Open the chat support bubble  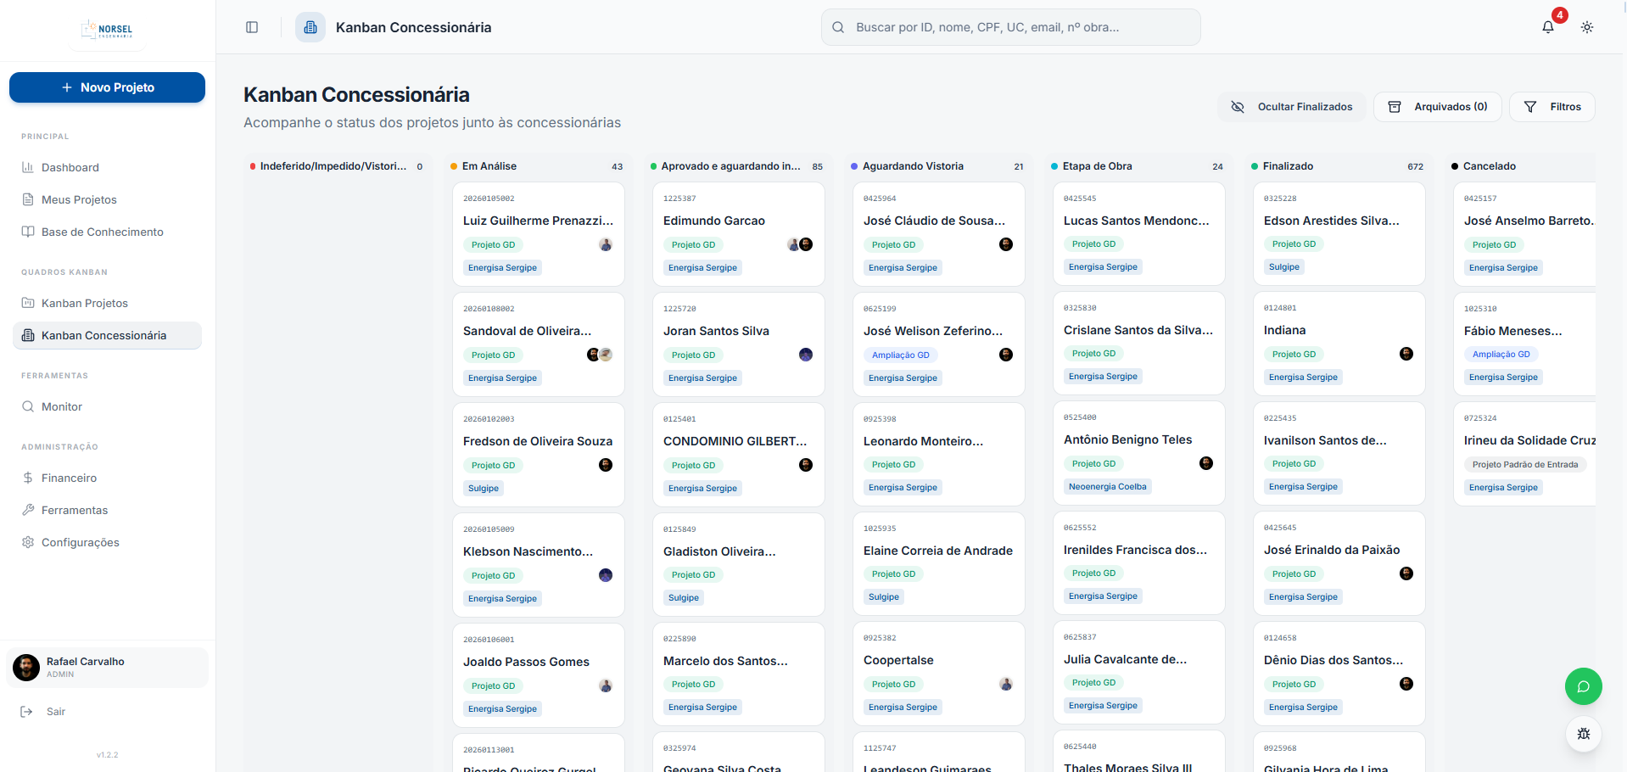click(1582, 686)
